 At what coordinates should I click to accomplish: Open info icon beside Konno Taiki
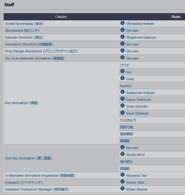coord(122,182)
